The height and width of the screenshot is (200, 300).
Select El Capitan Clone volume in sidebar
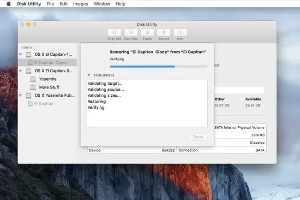pos(47,63)
